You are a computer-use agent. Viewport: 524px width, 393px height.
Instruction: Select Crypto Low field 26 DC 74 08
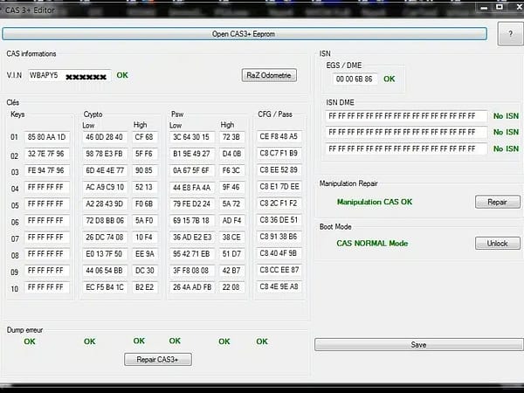click(x=105, y=238)
